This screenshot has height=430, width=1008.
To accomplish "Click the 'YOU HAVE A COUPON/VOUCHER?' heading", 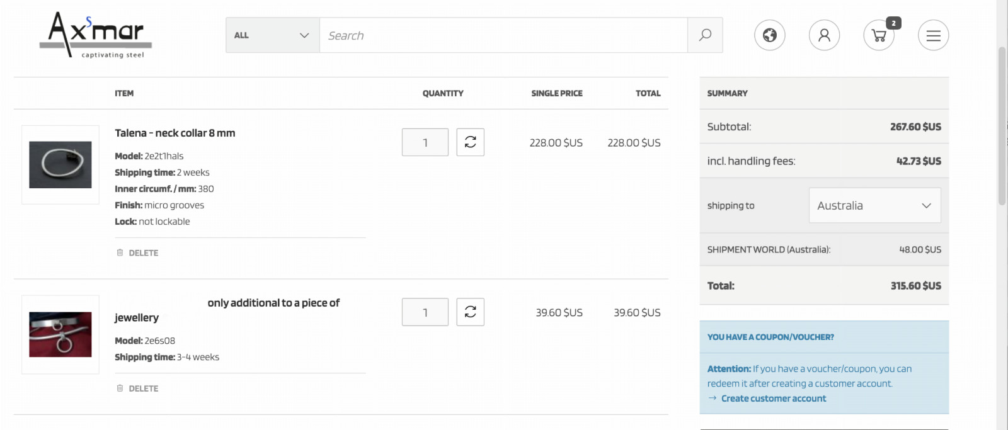I will click(770, 337).
